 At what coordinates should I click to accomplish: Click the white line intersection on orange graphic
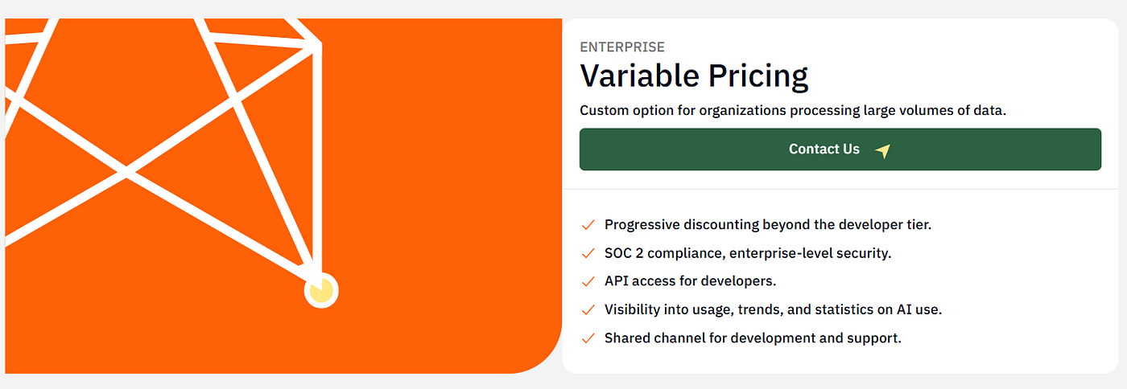[126, 170]
